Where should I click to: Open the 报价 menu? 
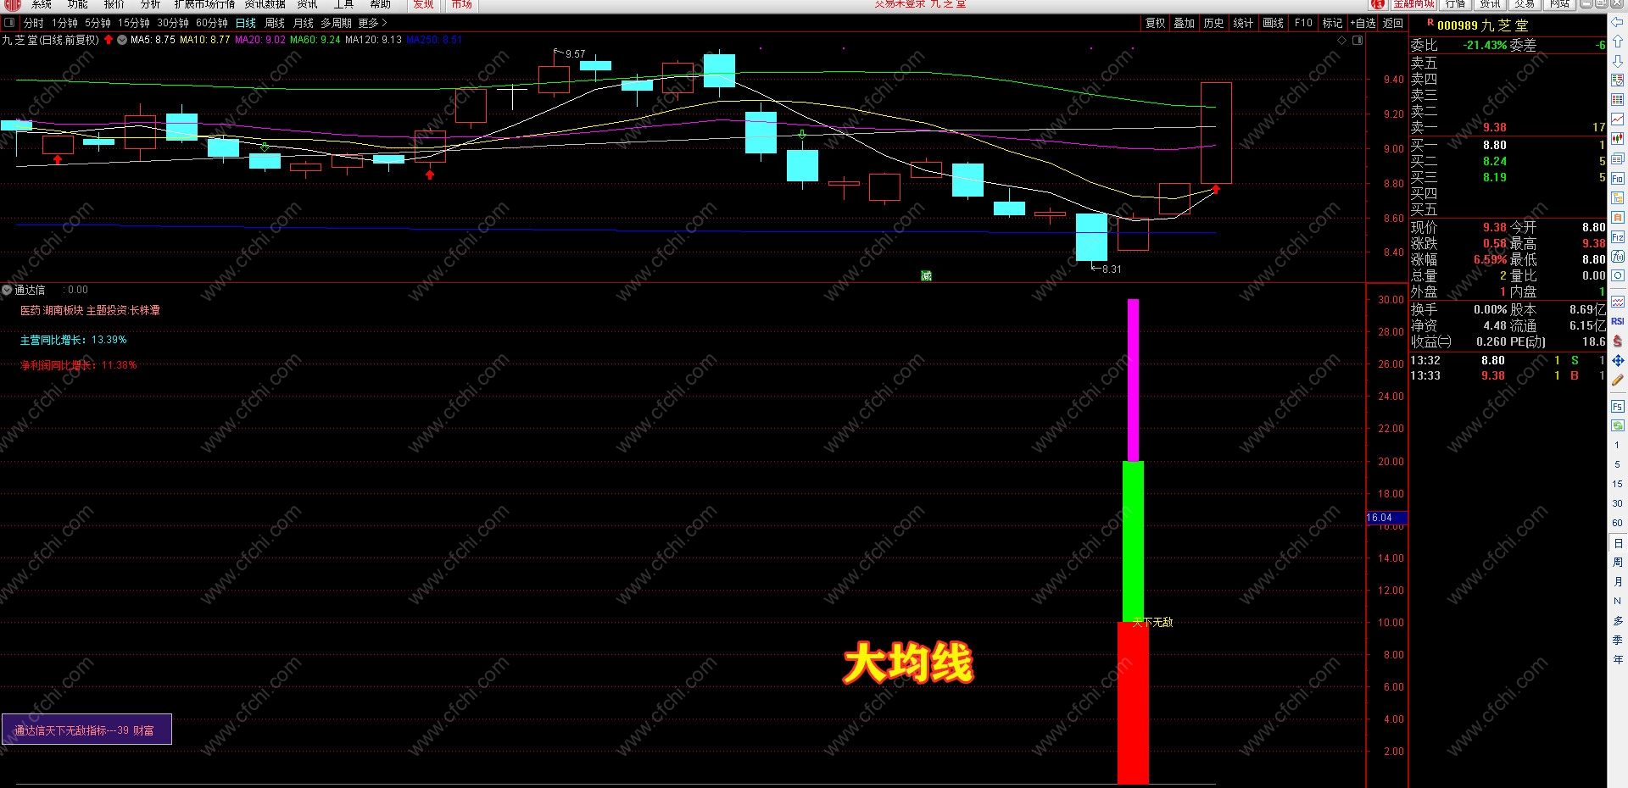click(114, 4)
